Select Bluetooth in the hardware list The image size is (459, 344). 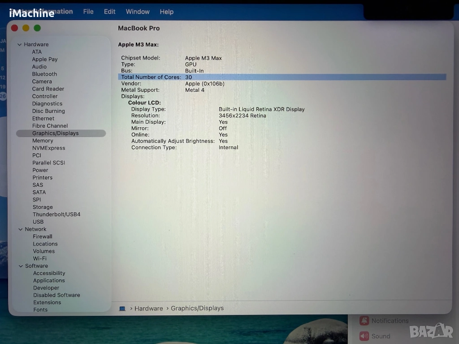point(44,74)
